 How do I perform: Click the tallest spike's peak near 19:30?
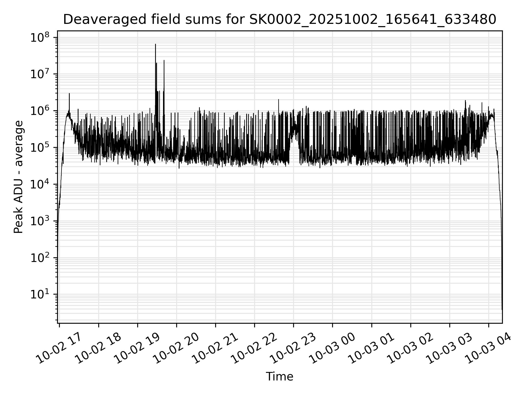[x=155, y=44]
